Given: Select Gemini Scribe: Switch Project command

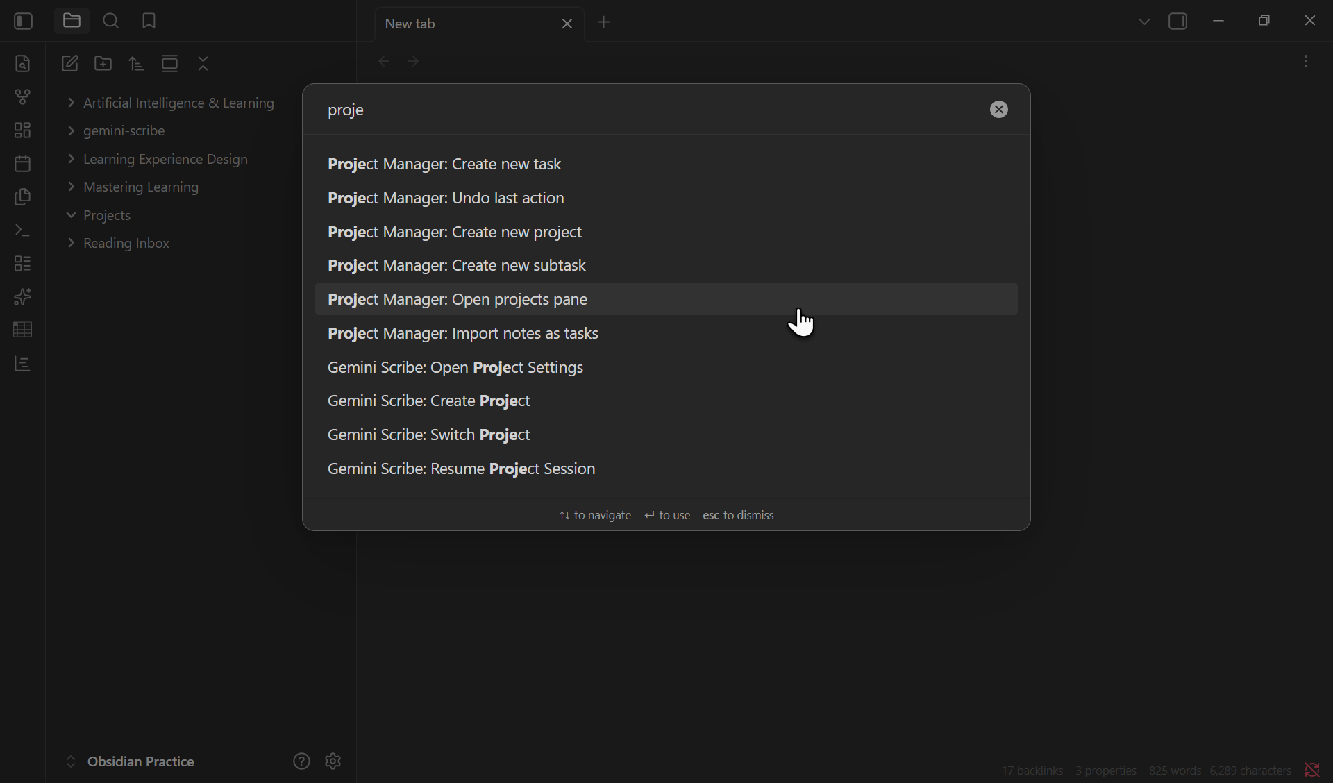Looking at the screenshot, I should click(x=666, y=435).
